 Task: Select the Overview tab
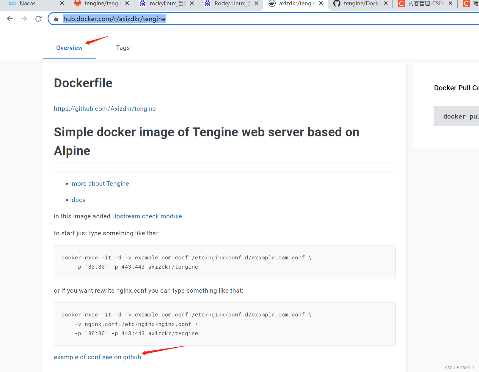click(x=69, y=48)
